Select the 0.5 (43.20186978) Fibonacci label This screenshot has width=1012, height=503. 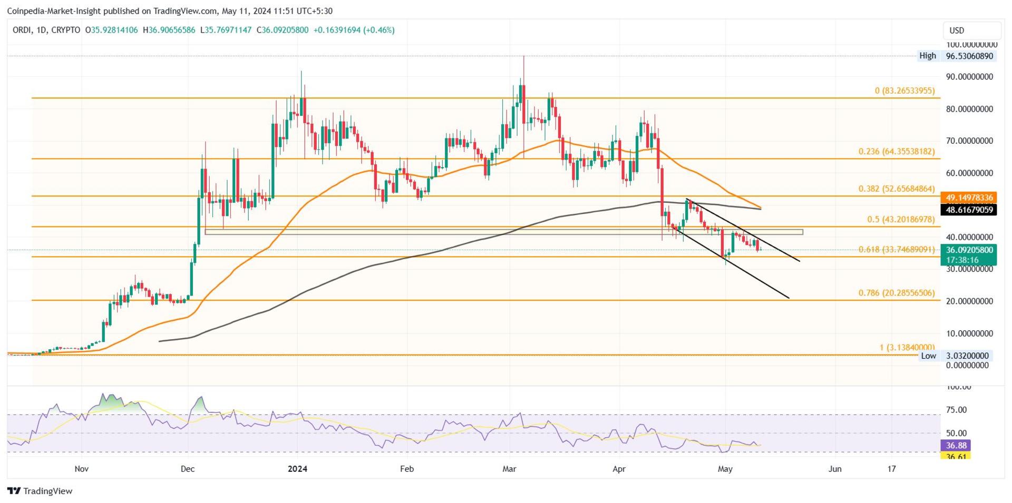(x=901, y=219)
